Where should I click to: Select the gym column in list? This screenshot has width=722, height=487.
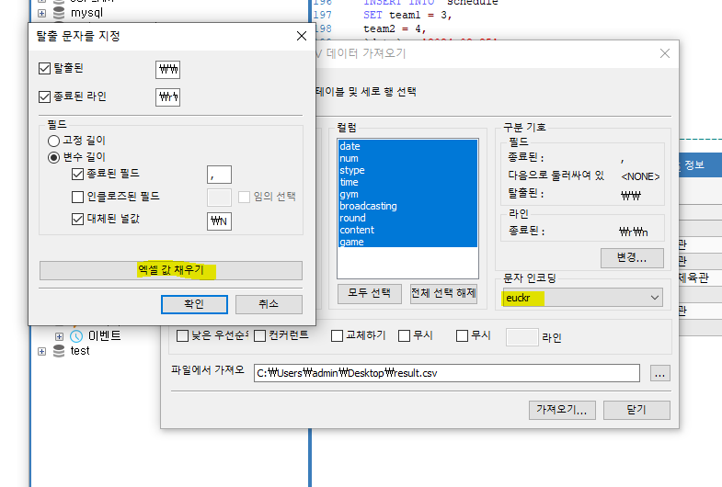coord(407,194)
